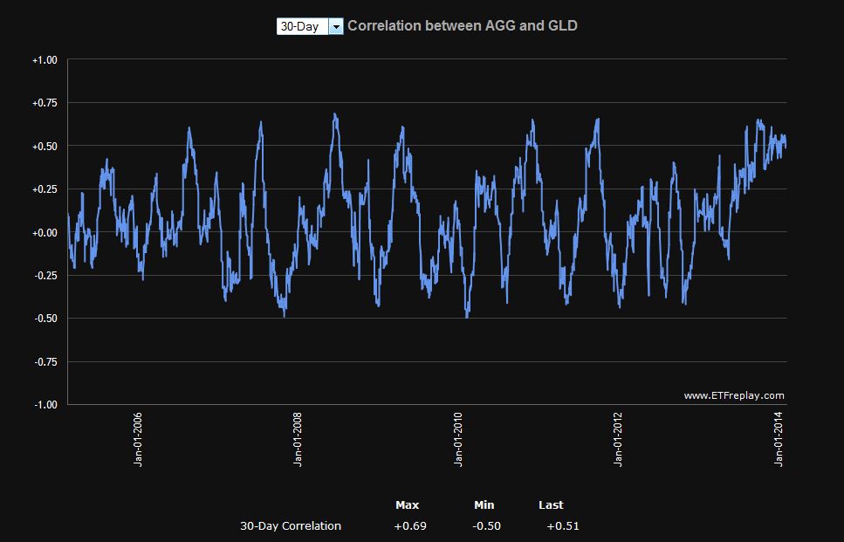Viewport: 844px width, 542px height.
Task: Click the Last value +0.51
Action: click(x=562, y=525)
